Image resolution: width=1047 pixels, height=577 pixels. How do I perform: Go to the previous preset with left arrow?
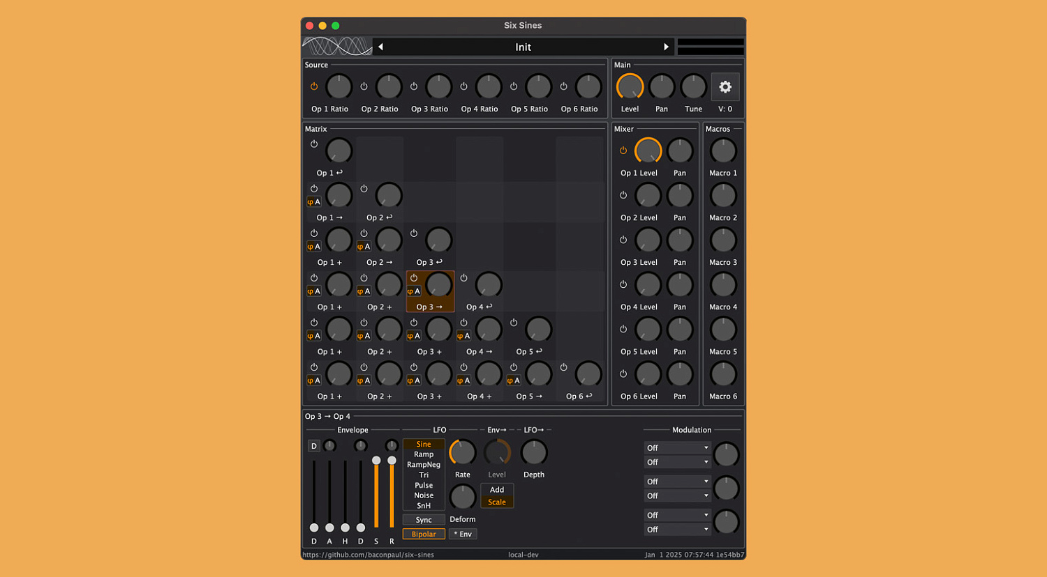380,47
